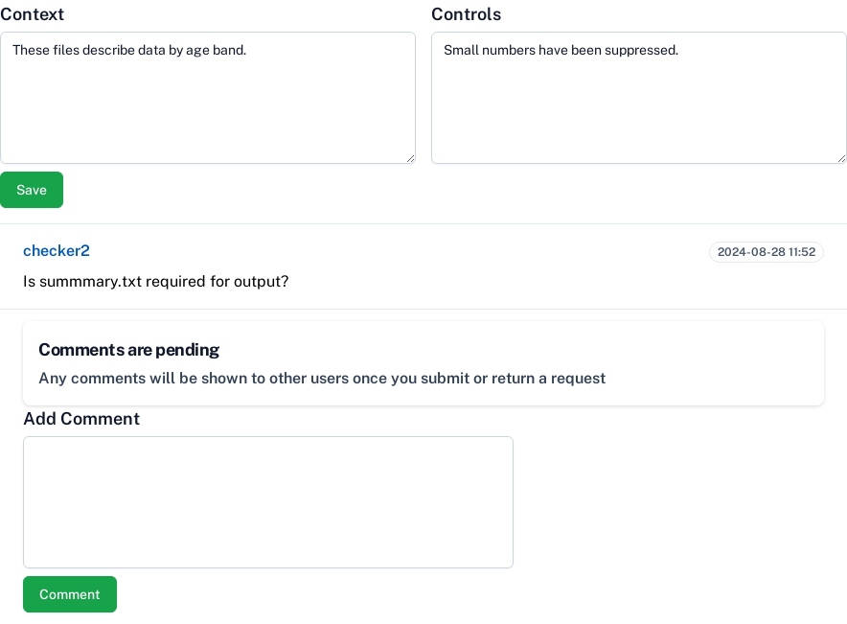Screen dimensions: 847x624
Task: Open the checker2 user link
Action: tap(57, 251)
